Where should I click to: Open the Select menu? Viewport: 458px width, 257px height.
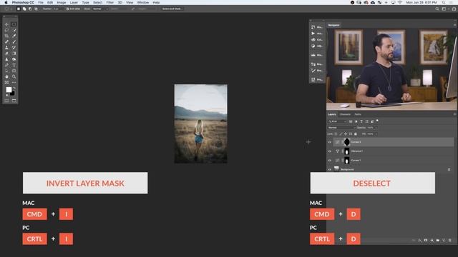tap(97, 2)
